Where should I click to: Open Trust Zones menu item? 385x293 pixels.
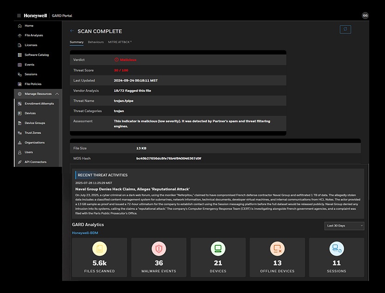coord(33,133)
